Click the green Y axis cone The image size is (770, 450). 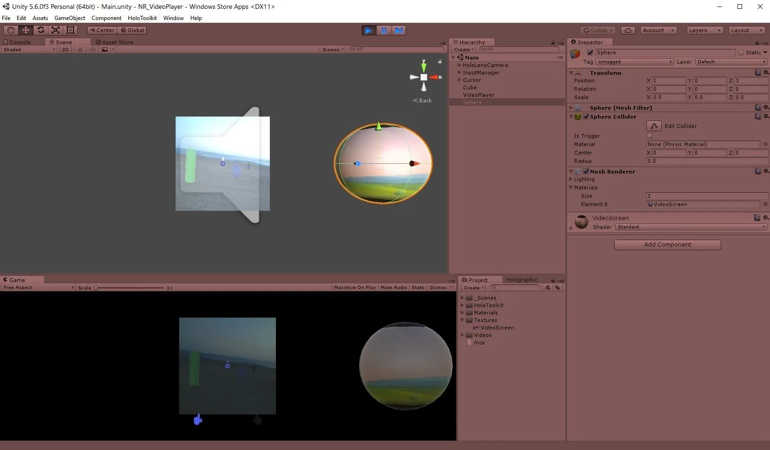(x=423, y=67)
